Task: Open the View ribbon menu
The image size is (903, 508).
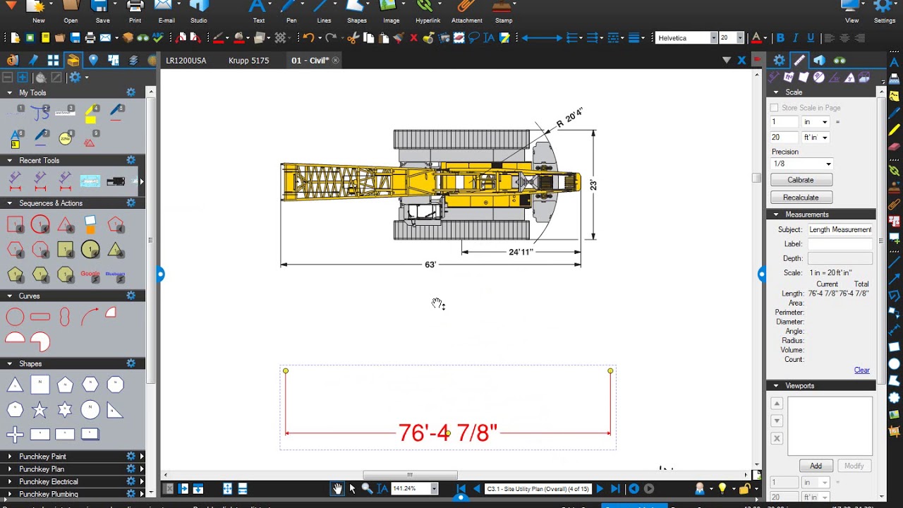Action: [x=852, y=12]
